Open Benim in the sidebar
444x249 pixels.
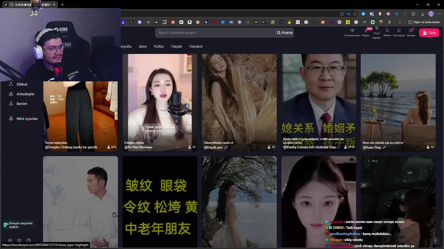tap(18, 103)
